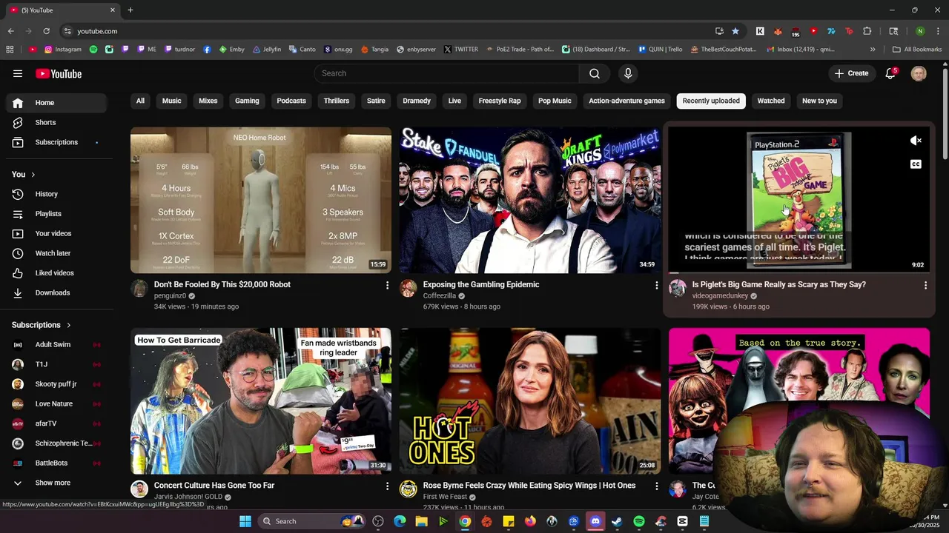Unmute the Piglet video preview
949x533 pixels.
[x=916, y=141]
